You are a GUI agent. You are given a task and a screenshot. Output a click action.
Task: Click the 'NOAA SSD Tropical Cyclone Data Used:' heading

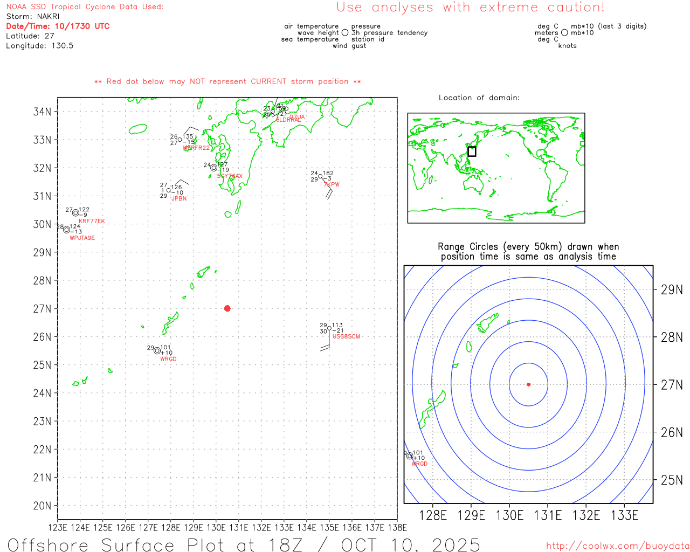click(x=85, y=6)
